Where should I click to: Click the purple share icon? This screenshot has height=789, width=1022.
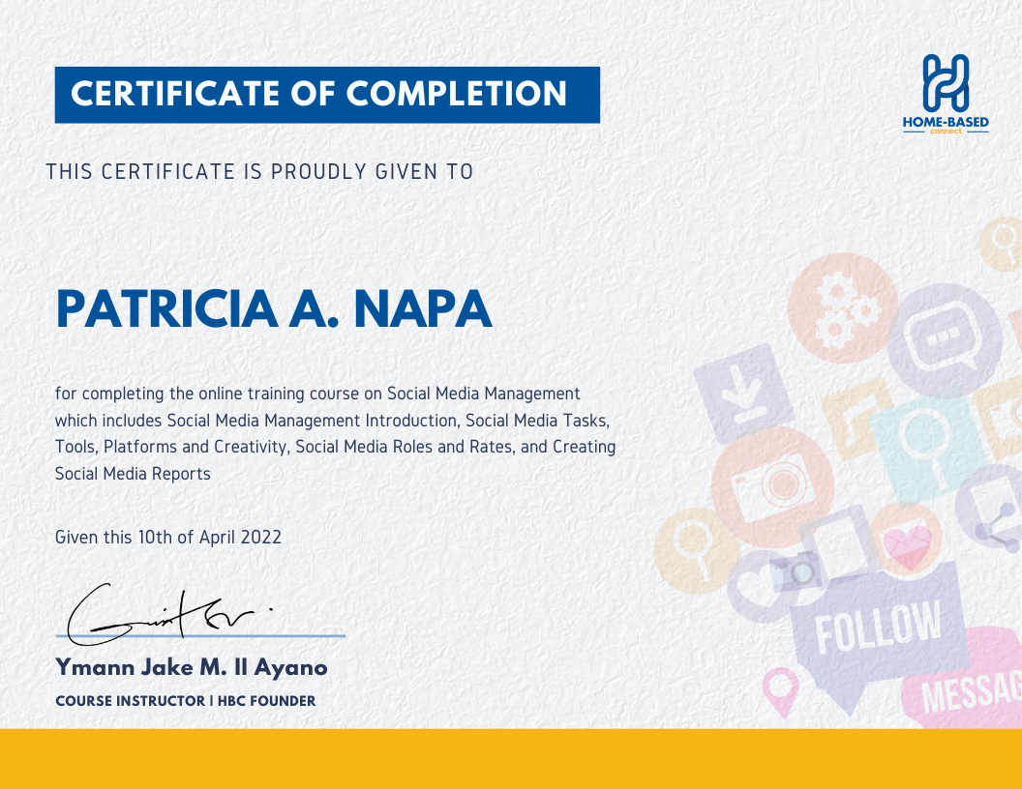(x=991, y=507)
